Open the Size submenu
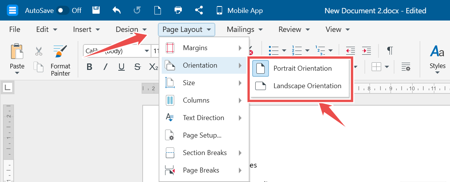 coord(204,83)
